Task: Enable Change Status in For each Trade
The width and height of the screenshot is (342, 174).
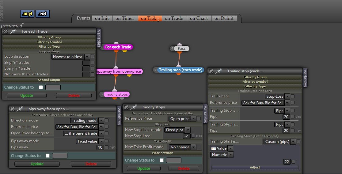Action: tap(41, 87)
